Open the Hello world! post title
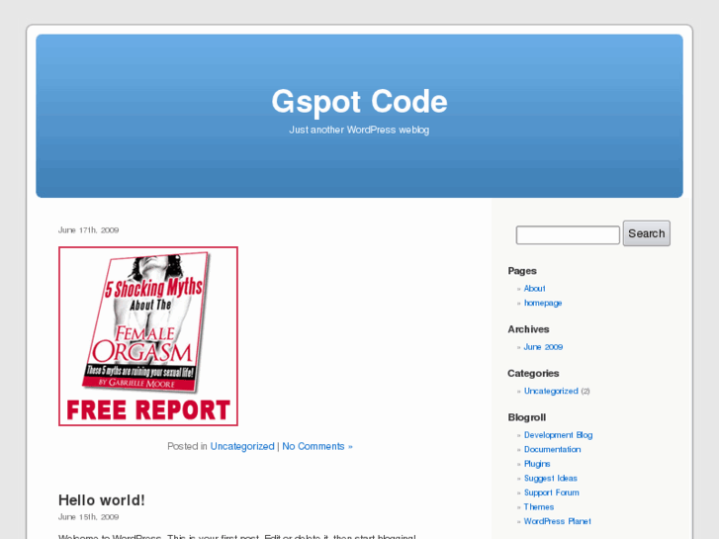This screenshot has width=719, height=539. tap(102, 500)
